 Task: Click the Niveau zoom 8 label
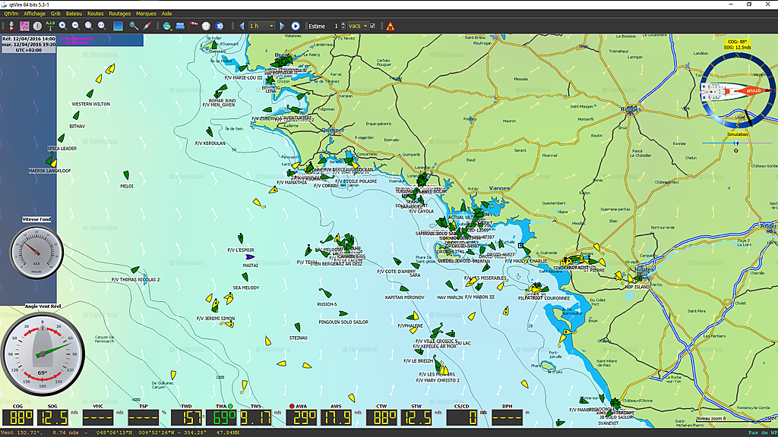pyautogui.click(x=711, y=419)
